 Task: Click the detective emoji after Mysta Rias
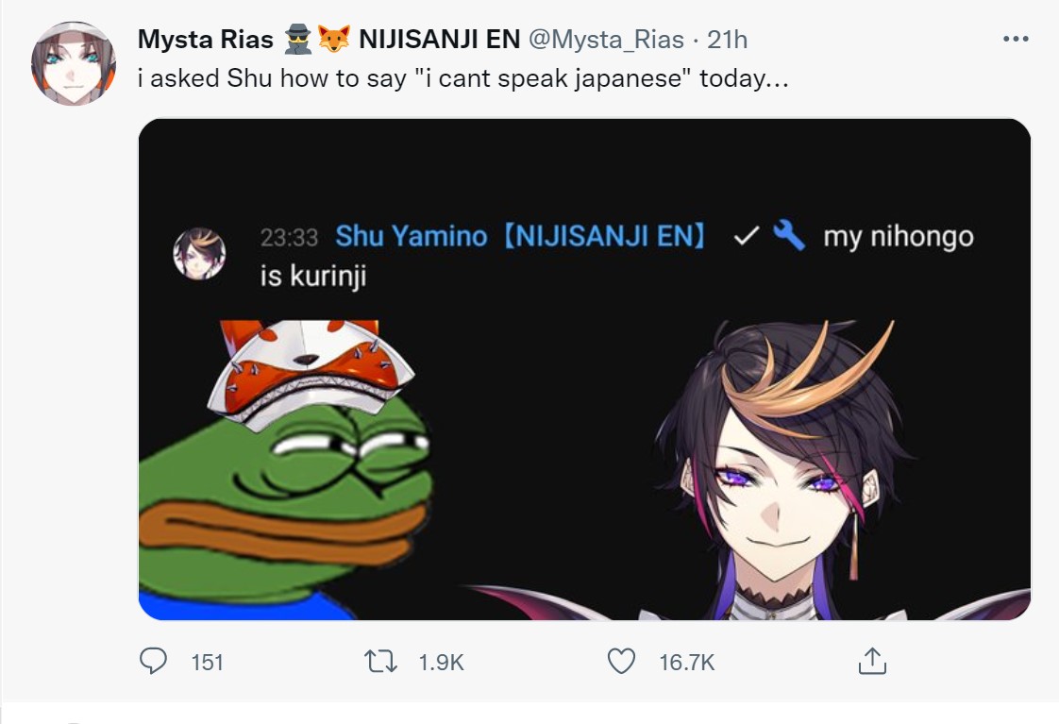(298, 39)
